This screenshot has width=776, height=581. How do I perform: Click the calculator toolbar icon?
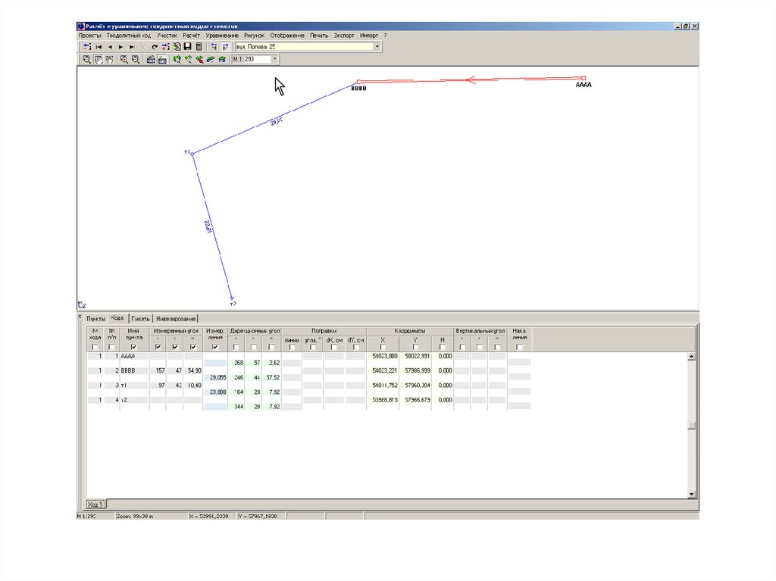(x=199, y=47)
